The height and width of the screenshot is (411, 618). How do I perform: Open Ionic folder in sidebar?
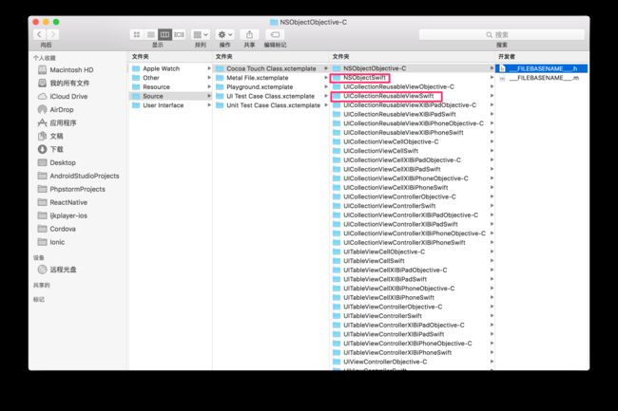[51, 242]
